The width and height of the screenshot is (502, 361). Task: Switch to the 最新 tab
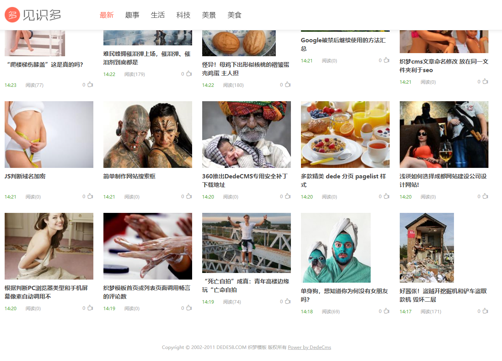107,15
